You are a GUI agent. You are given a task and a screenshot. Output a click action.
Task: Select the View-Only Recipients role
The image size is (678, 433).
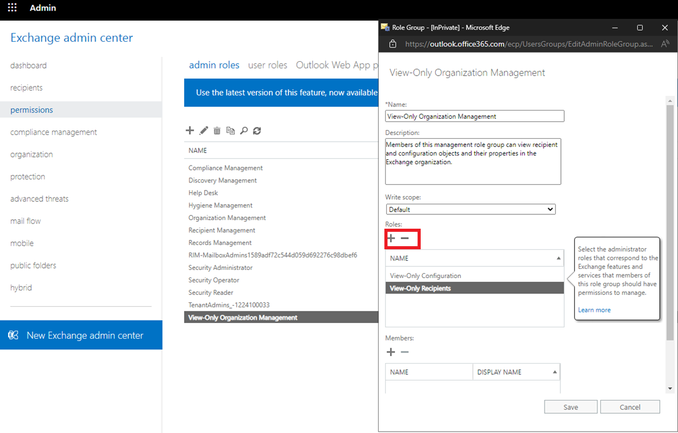(x=475, y=288)
